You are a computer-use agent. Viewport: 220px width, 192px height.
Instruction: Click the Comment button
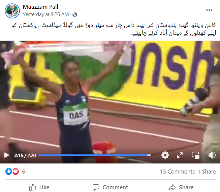coord(110,187)
